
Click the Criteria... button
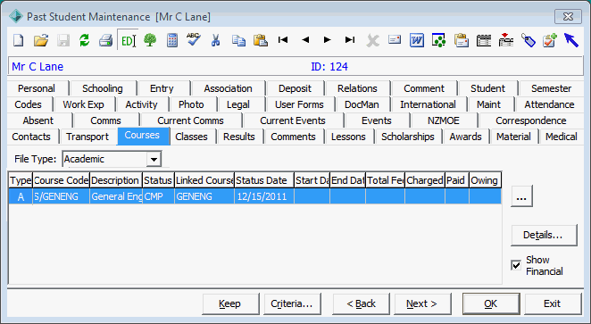click(292, 303)
